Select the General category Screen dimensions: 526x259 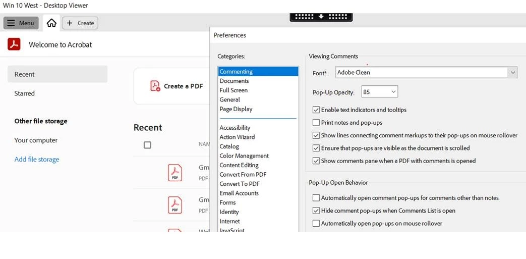pyautogui.click(x=258, y=100)
